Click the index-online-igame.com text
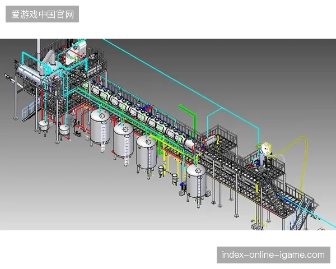 273,255
